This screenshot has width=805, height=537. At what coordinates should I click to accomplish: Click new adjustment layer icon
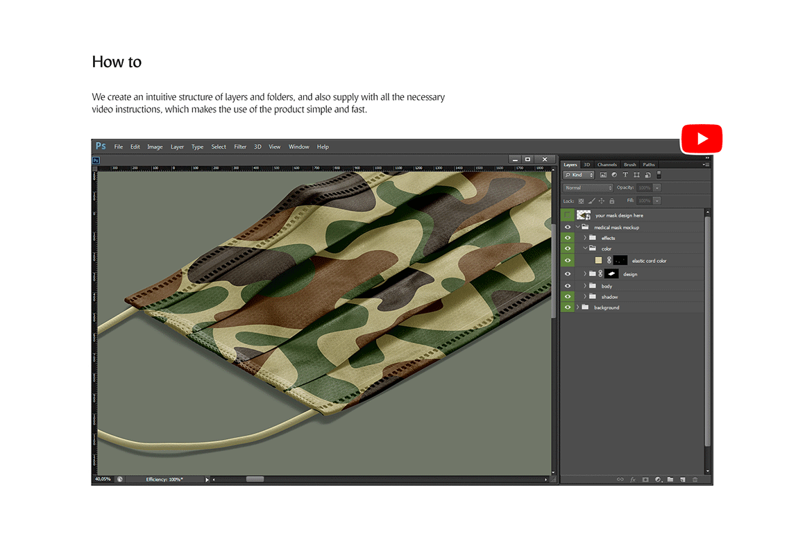click(658, 479)
